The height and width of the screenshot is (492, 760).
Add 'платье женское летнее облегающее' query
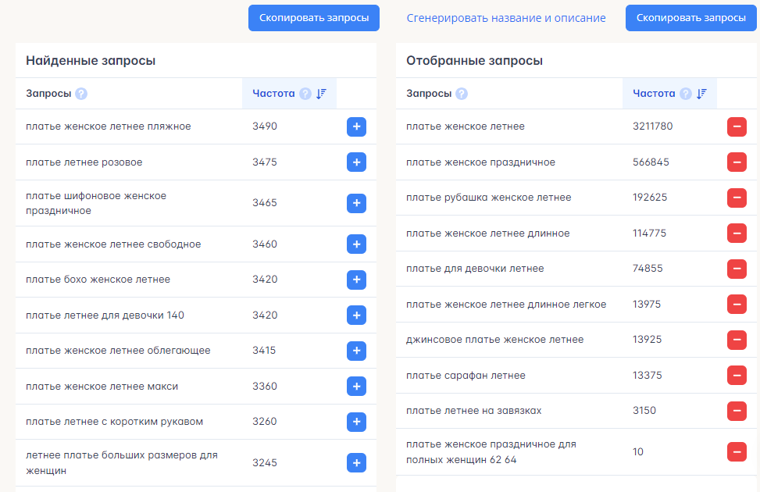point(356,351)
